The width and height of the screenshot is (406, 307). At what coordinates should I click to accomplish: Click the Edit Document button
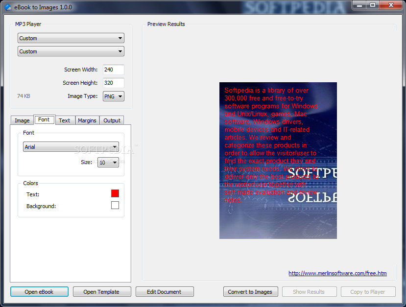point(165,292)
